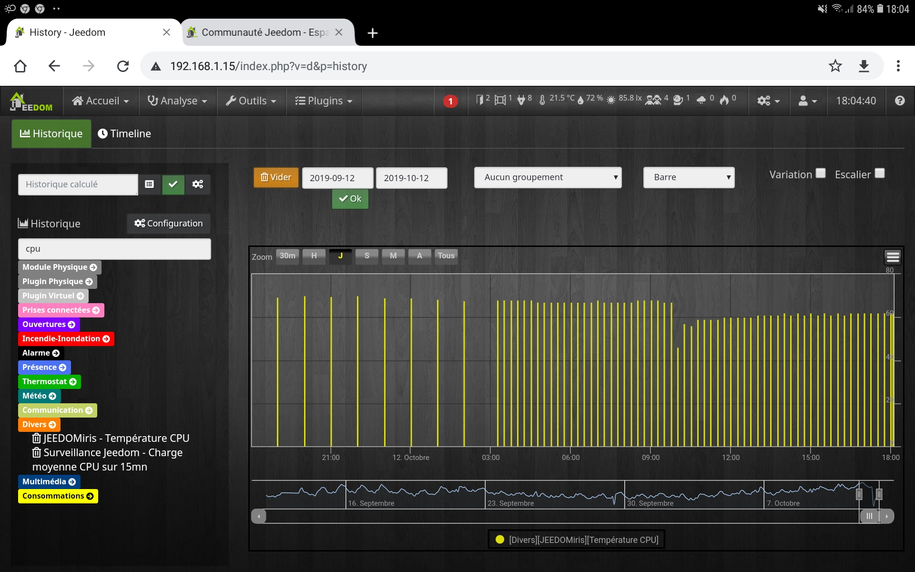Image resolution: width=915 pixels, height=572 pixels.
Task: Open calculated history gears settings
Action: [197, 184]
